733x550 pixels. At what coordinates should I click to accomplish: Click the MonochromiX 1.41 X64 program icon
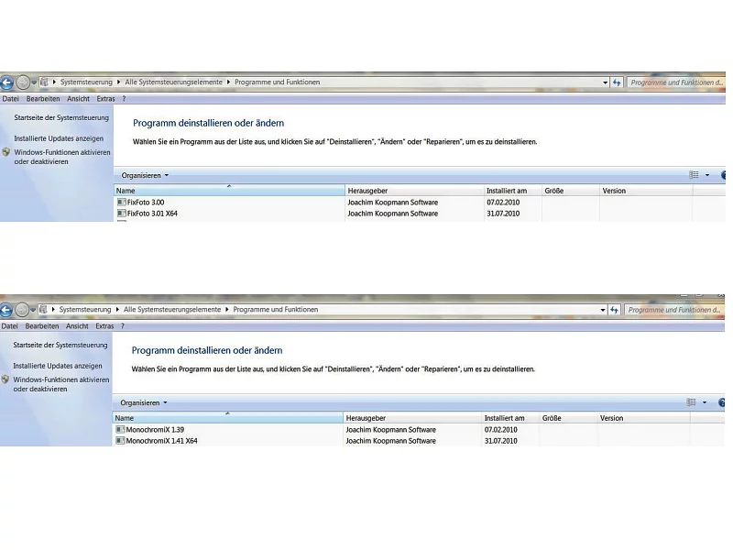tap(120, 441)
